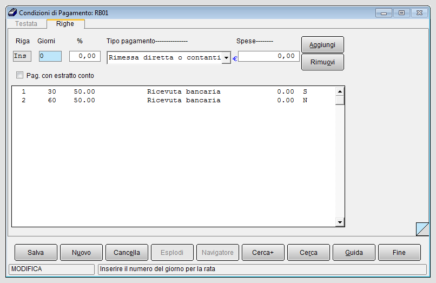Viewport: 436px width, 283px height.
Task: Focus the Giorni input field
Action: coord(50,56)
